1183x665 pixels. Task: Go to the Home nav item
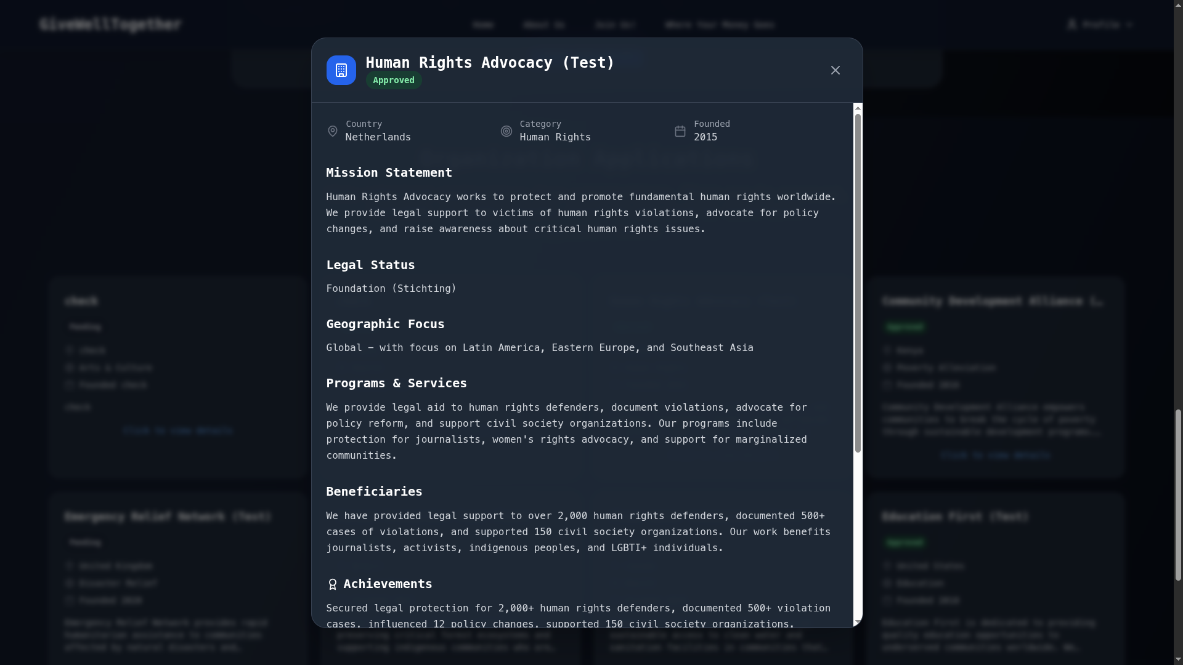483,25
